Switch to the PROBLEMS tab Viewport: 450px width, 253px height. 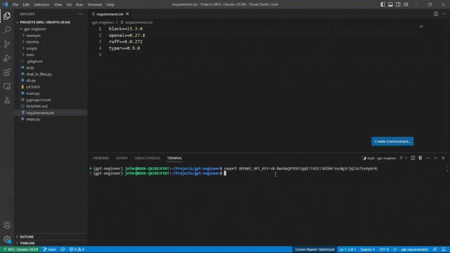click(x=101, y=158)
